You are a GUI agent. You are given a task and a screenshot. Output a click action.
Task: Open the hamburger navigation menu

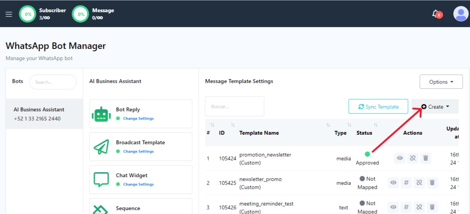click(9, 14)
